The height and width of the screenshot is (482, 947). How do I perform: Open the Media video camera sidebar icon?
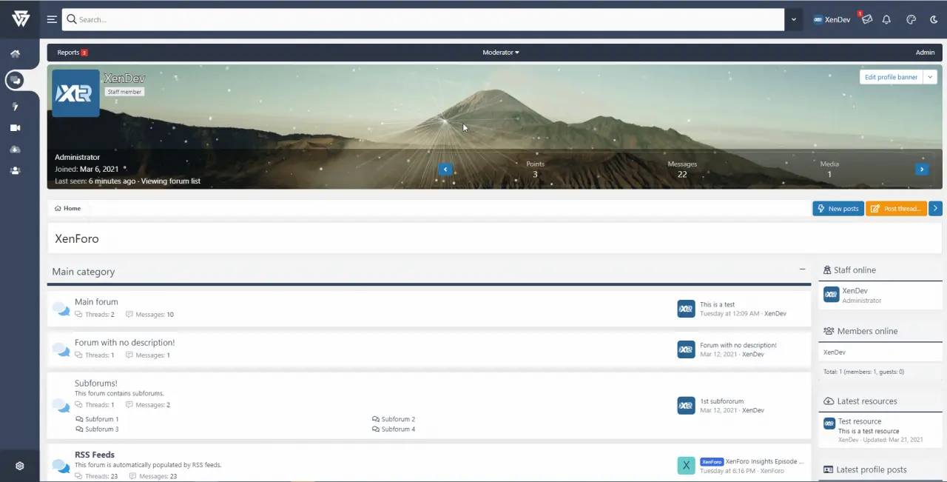(15, 128)
